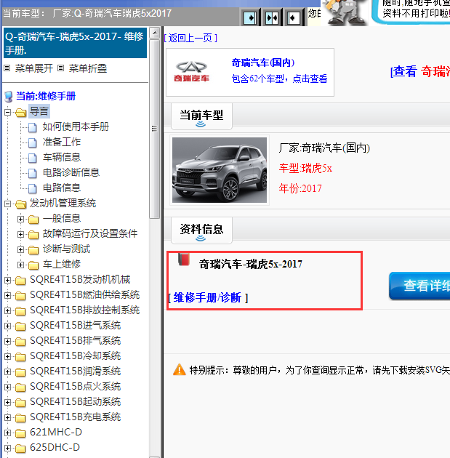Click the computer icon next to 当前:维修手册
This screenshot has width=450, height=458.
(x=9, y=97)
